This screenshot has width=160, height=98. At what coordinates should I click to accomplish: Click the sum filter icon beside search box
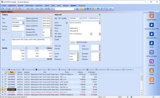(77, 9)
